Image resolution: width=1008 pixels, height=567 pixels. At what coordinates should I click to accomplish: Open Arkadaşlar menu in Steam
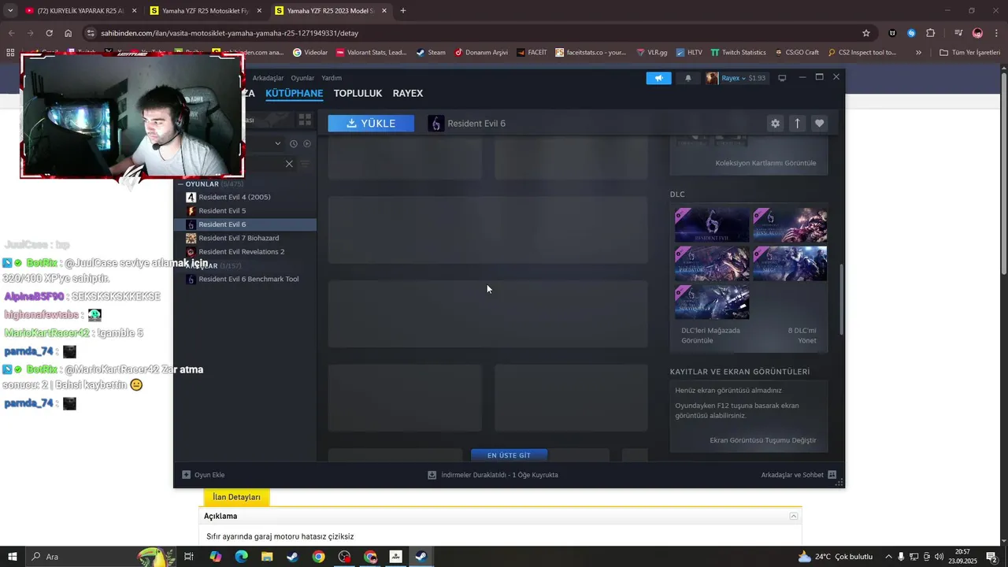click(x=268, y=78)
